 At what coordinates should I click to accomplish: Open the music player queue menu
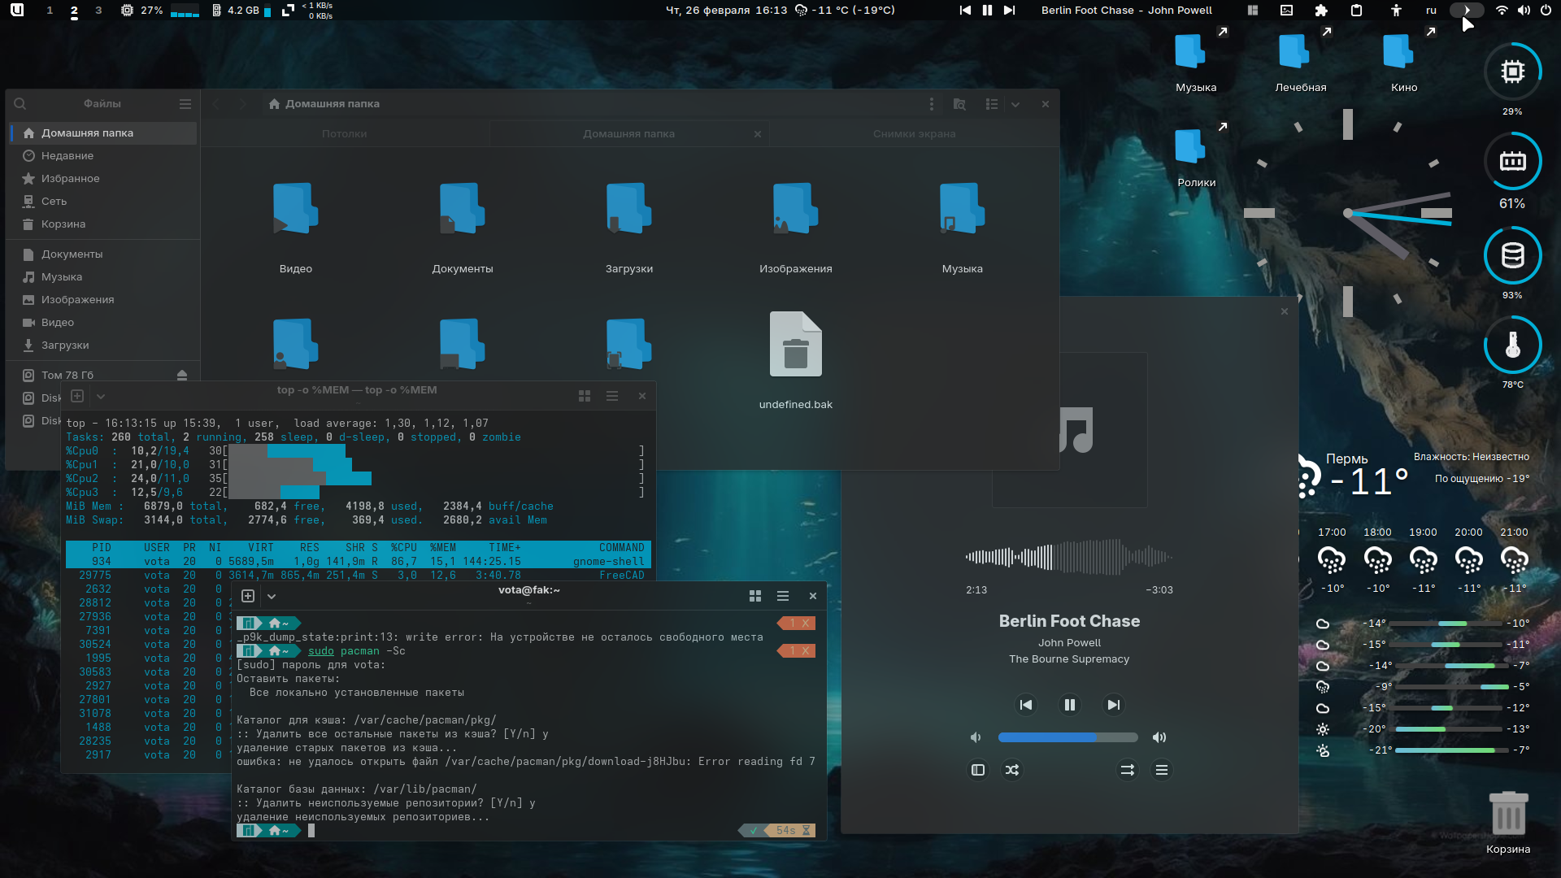[1162, 770]
